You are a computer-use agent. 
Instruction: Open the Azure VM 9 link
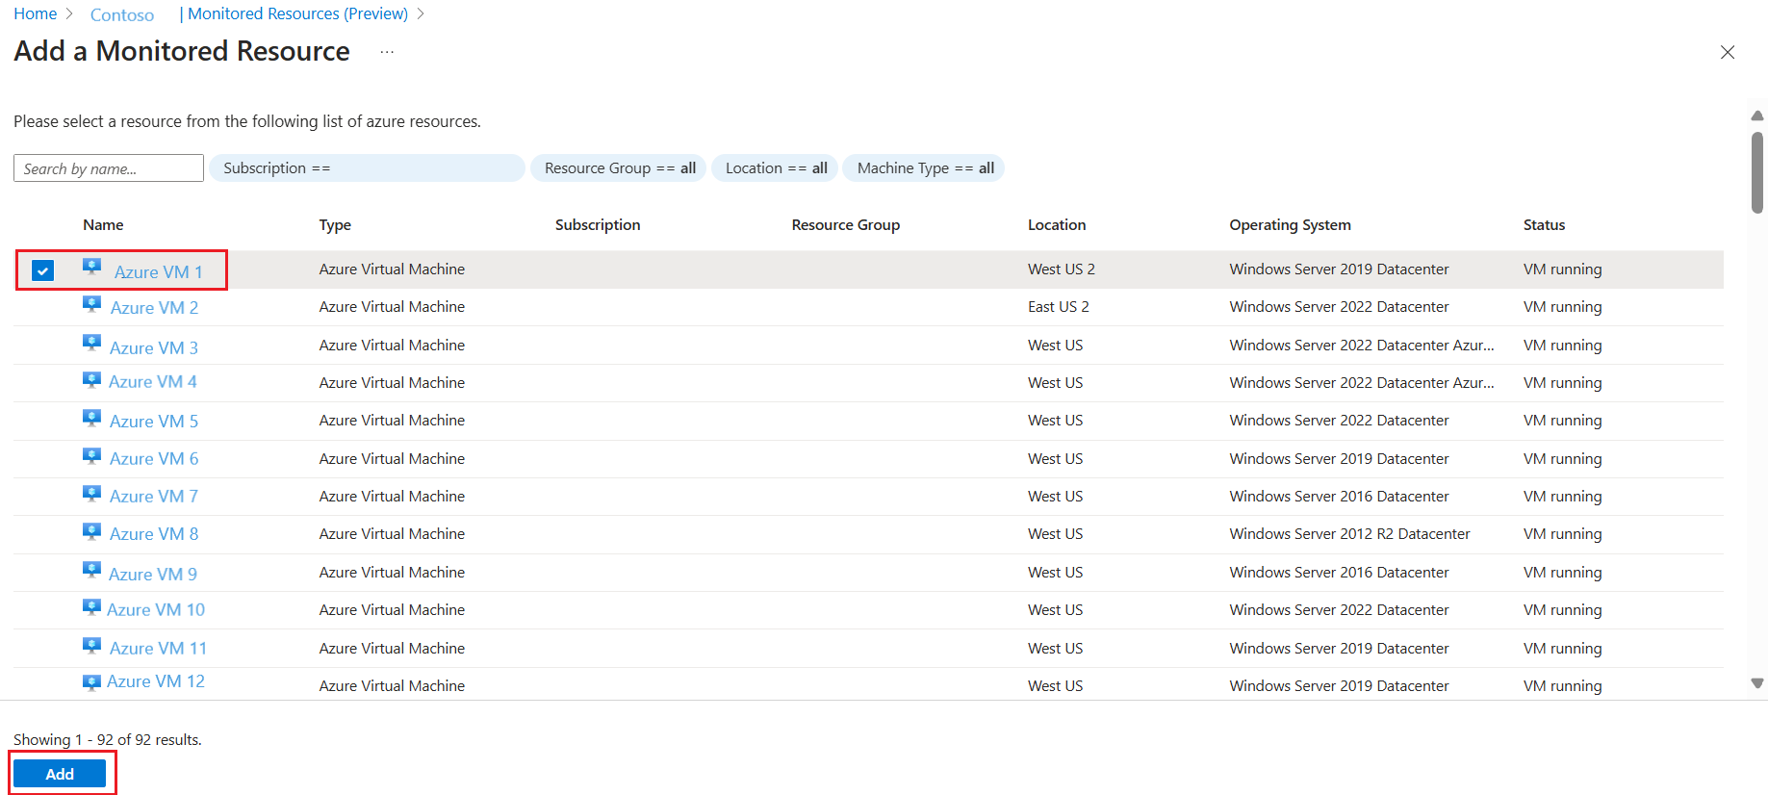153,575
